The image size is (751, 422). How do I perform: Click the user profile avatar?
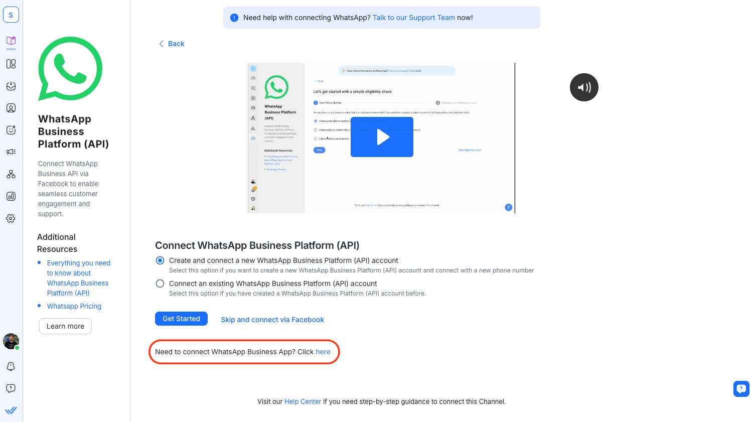point(11,341)
